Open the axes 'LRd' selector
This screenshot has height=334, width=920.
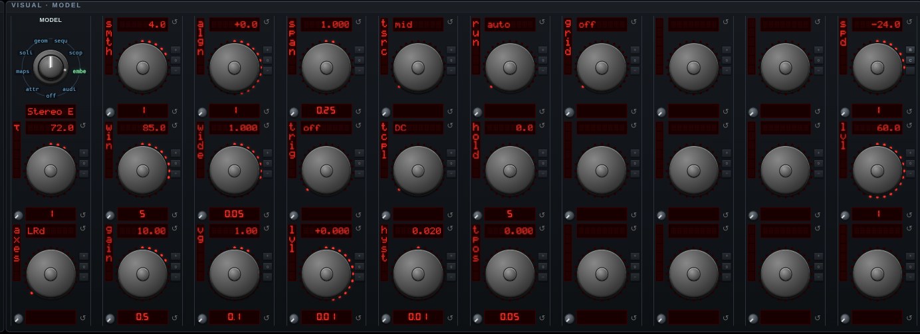pyautogui.click(x=51, y=231)
